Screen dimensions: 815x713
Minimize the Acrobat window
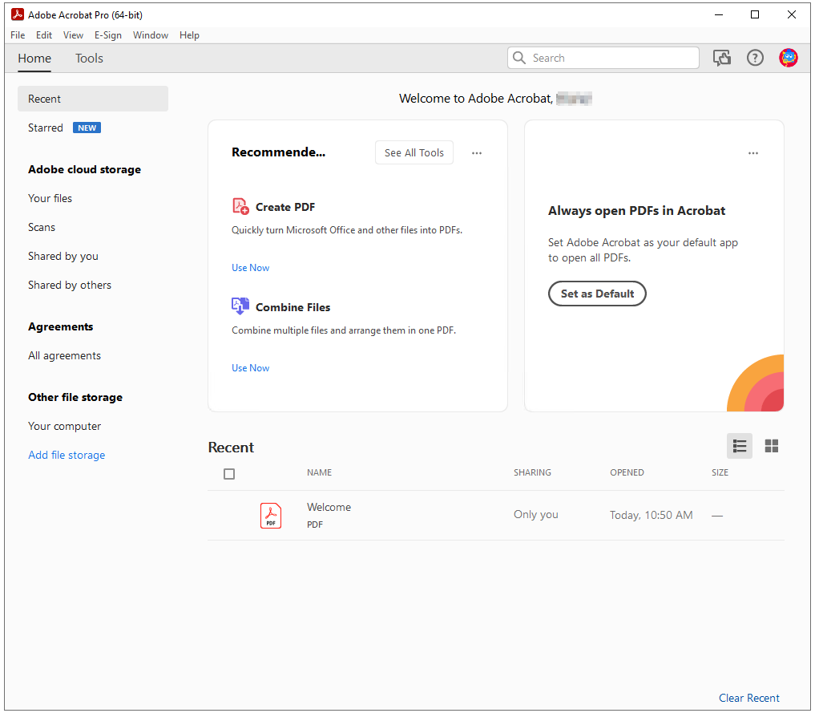click(719, 14)
